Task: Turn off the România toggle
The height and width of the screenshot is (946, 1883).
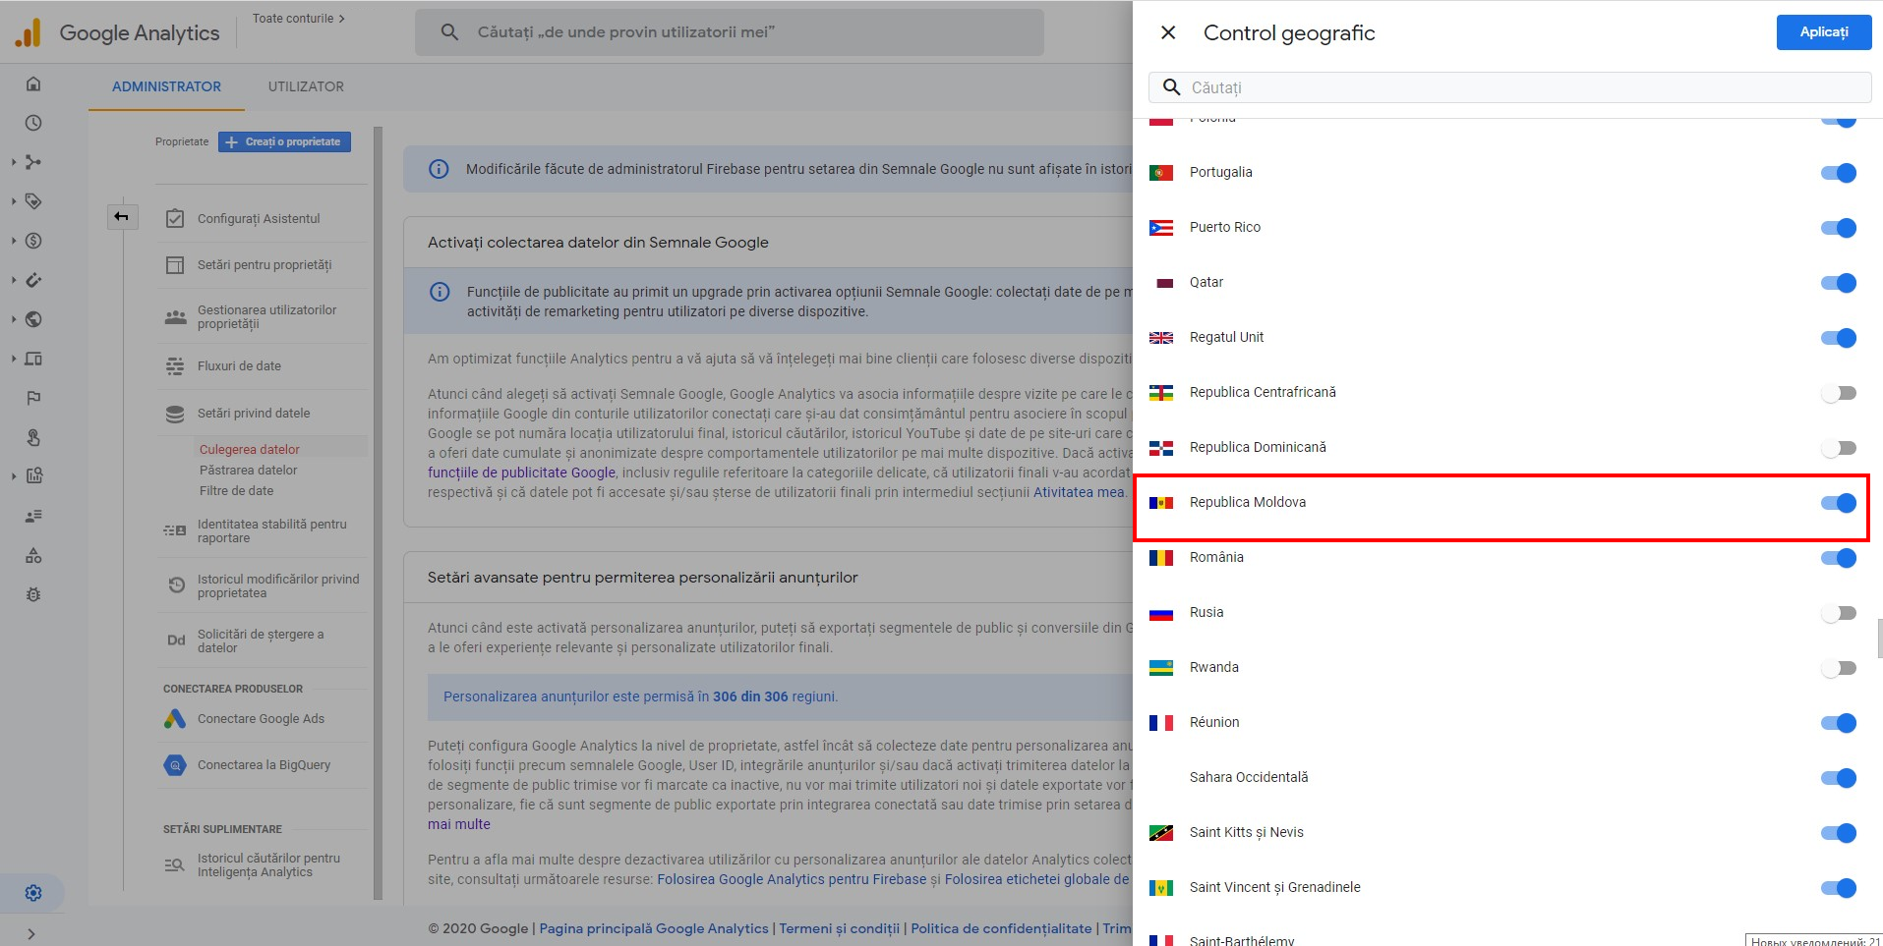Action: point(1837,558)
